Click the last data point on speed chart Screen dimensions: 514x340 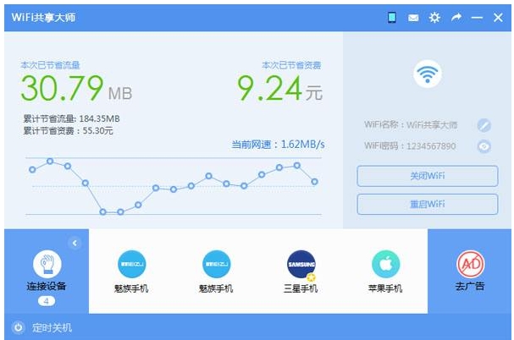click(x=314, y=182)
